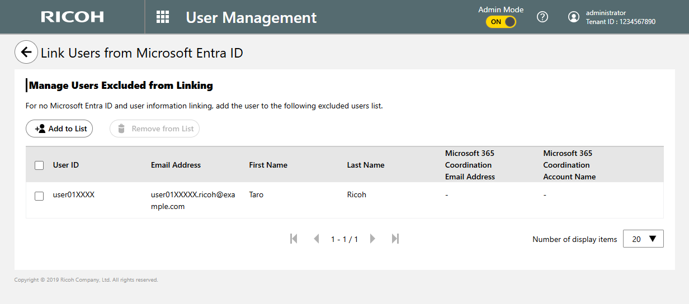Click the Email Address column header
The image size is (689, 304).
pyautogui.click(x=176, y=165)
